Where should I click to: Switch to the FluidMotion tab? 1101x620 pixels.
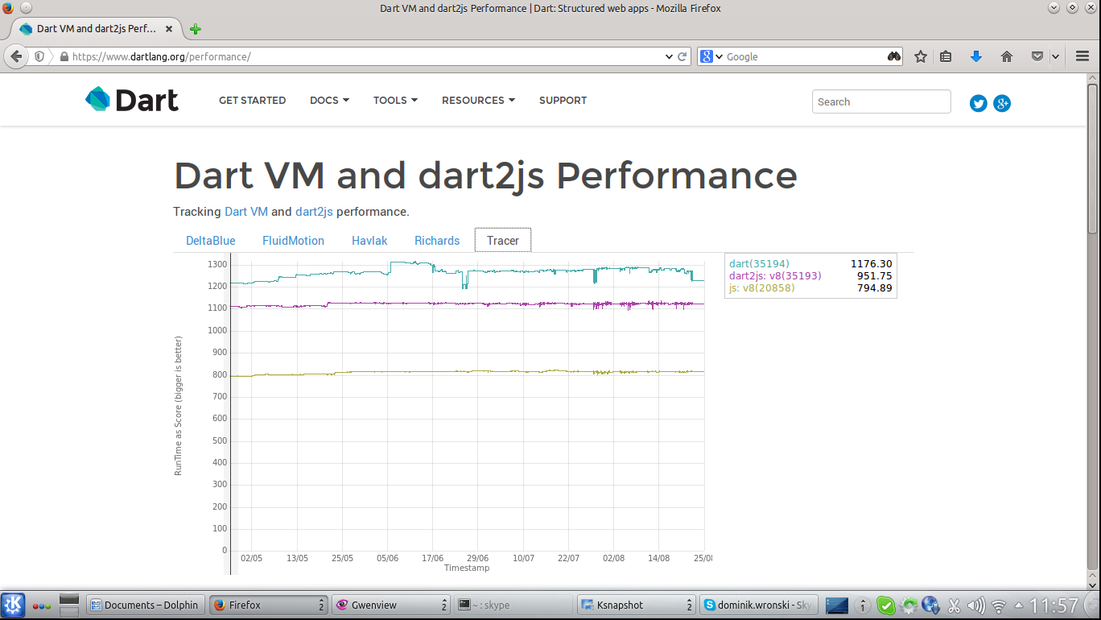click(293, 241)
